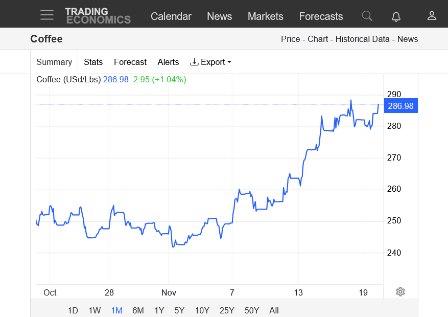Screen dimensions: 448x317
Task: Expand the Export dropdown
Action: click(x=210, y=62)
